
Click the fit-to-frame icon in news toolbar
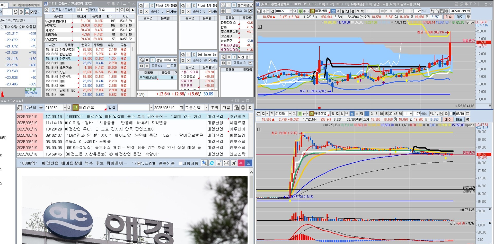(x=226, y=163)
